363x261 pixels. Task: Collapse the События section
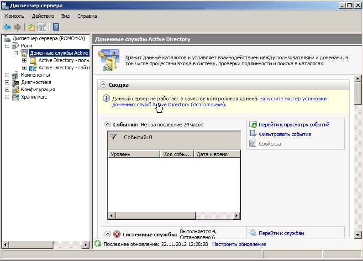point(108,124)
